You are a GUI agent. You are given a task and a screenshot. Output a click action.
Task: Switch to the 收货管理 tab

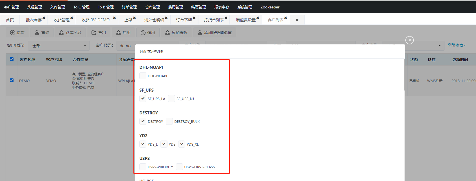point(62,20)
